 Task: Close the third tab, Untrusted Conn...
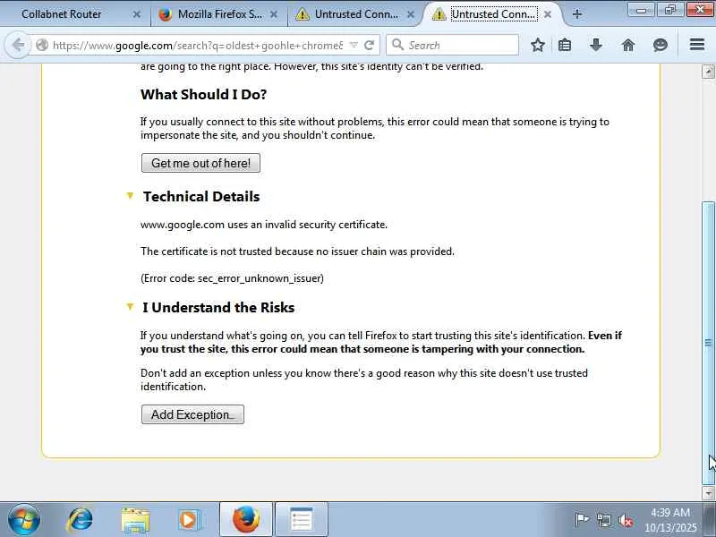tap(411, 14)
